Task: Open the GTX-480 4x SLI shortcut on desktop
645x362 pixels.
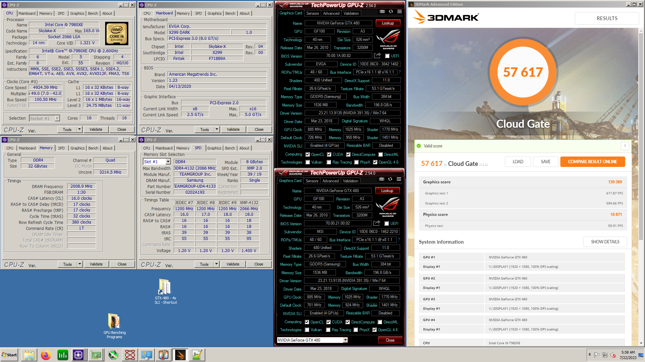Action: pyautogui.click(x=165, y=291)
